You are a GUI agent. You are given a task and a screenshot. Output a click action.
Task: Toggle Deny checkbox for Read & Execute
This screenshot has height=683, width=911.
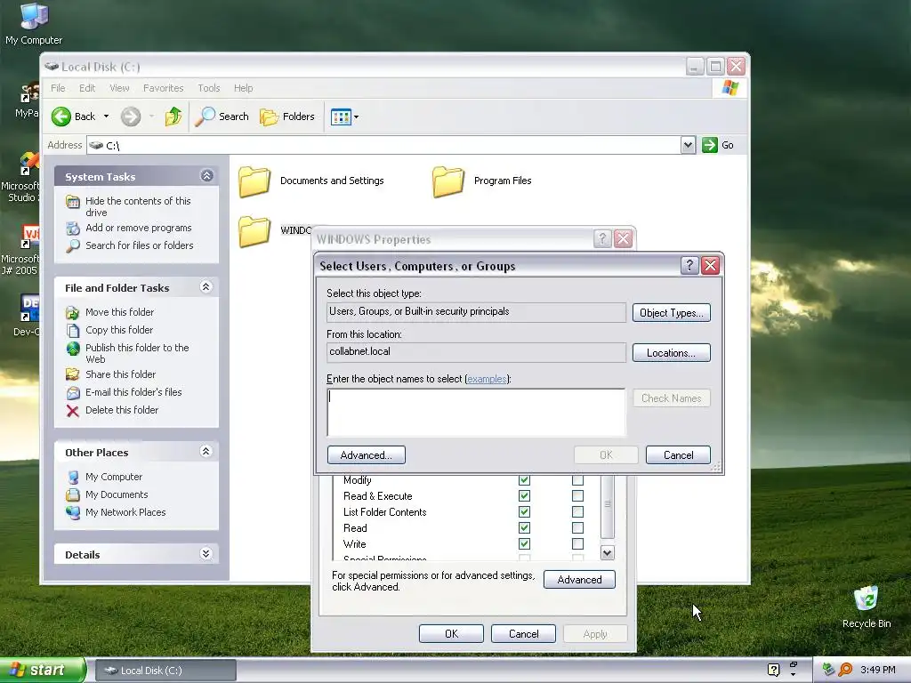click(x=577, y=496)
